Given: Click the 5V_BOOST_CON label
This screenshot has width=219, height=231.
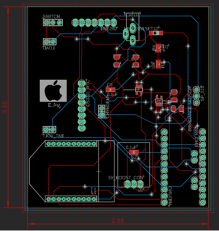Looking at the screenshot, I should pos(126,178).
